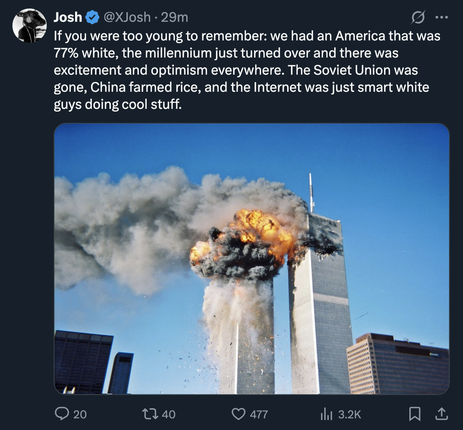
Task: Click the Josh display name
Action: (68, 17)
